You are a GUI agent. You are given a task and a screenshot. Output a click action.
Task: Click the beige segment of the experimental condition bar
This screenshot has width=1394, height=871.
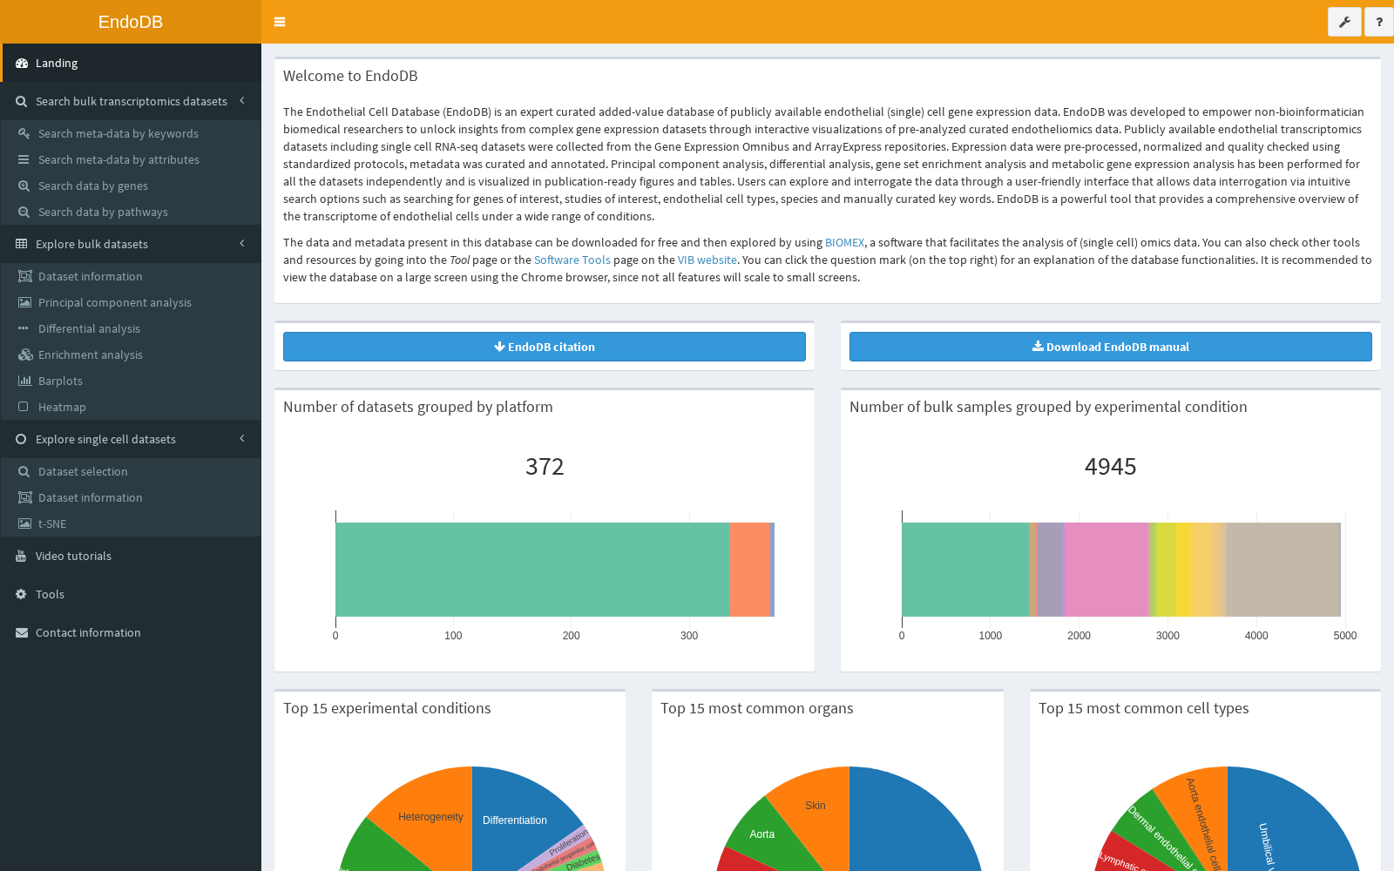pos(1282,570)
